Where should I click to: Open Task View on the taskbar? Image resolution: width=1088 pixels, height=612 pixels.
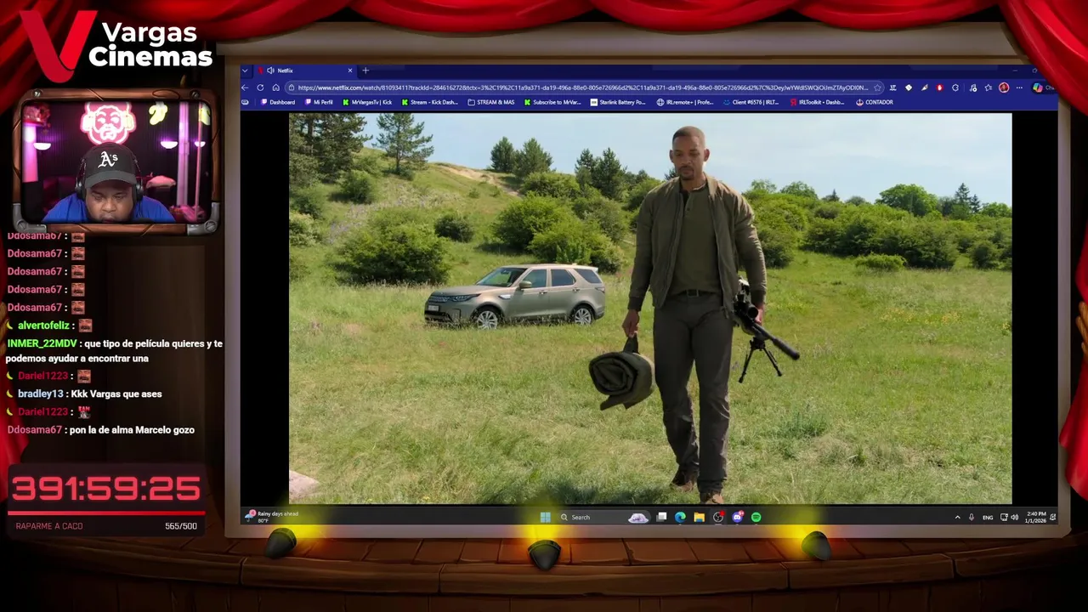click(x=661, y=517)
